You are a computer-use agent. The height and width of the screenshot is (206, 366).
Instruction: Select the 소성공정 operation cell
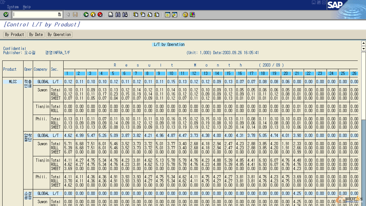(28, 195)
